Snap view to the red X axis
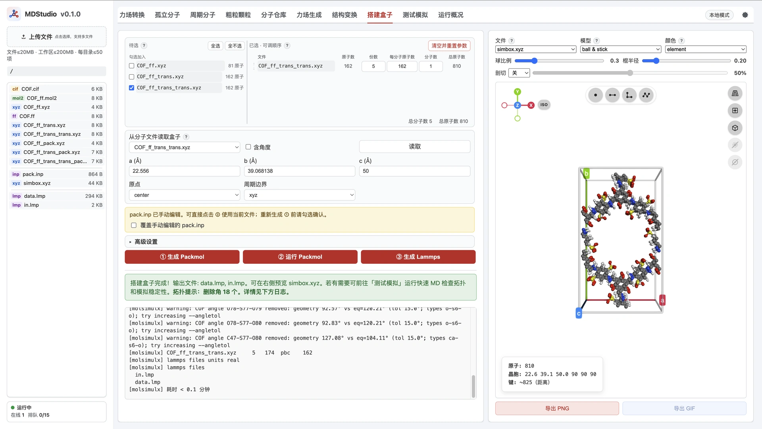This screenshot has width=762, height=429. pyautogui.click(x=531, y=105)
